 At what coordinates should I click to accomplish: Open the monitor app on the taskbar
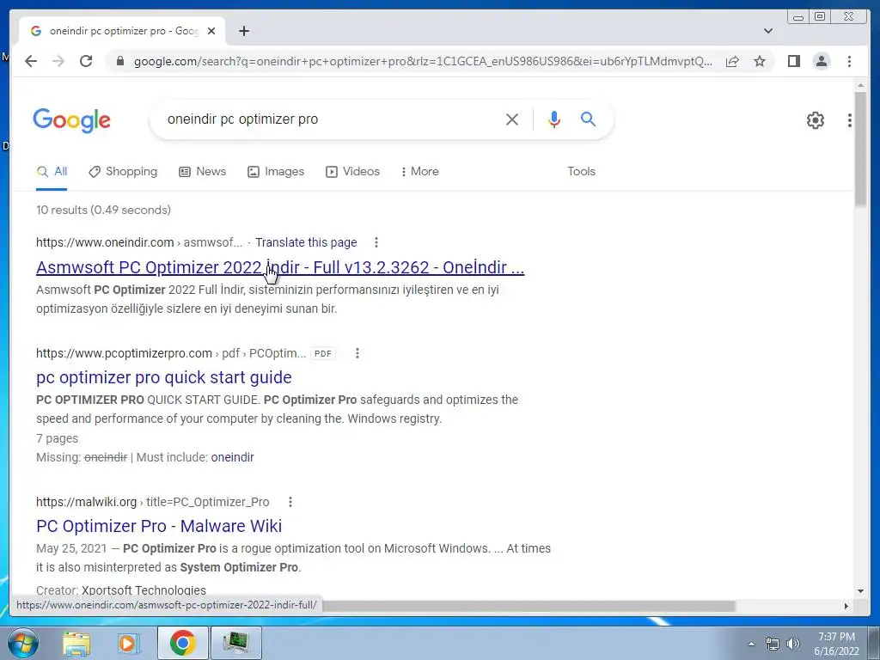pos(235,643)
